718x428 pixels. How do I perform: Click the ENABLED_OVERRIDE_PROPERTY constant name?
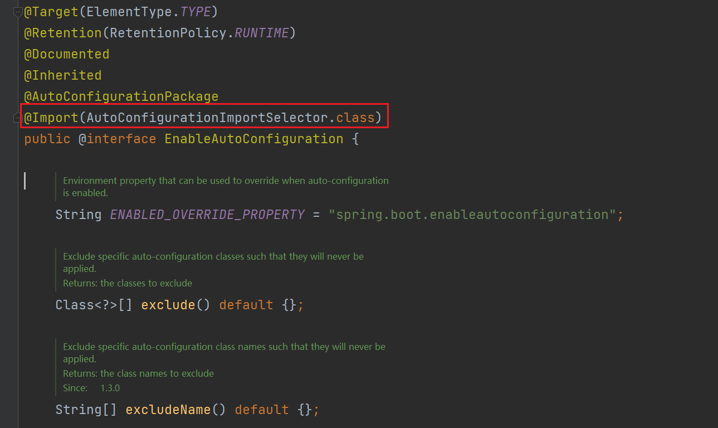(207, 215)
